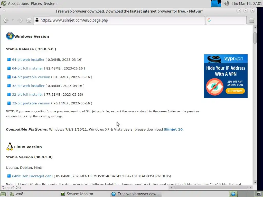Open the NetSurf hamburger menu

[252, 20]
